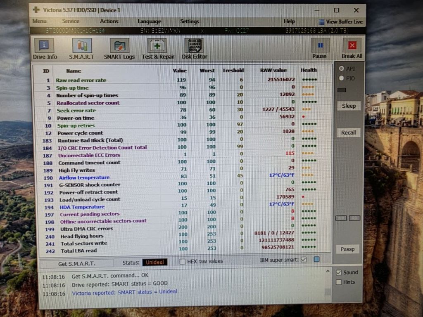Screen dimensions: 423x317
Task: Open the Settings menu
Action: point(189,21)
